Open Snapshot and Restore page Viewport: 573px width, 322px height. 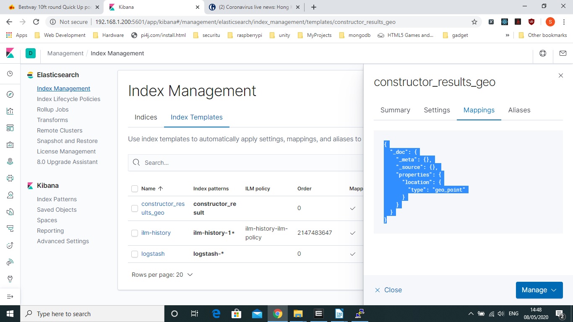coord(67,141)
